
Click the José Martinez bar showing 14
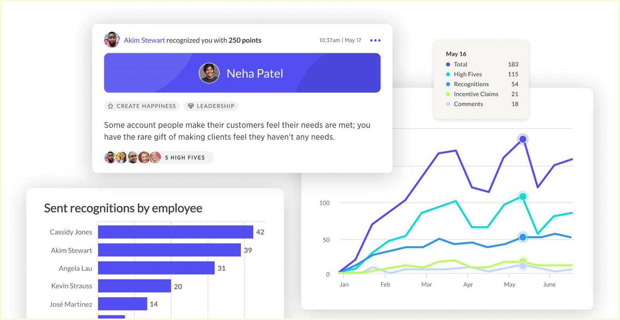point(123,304)
